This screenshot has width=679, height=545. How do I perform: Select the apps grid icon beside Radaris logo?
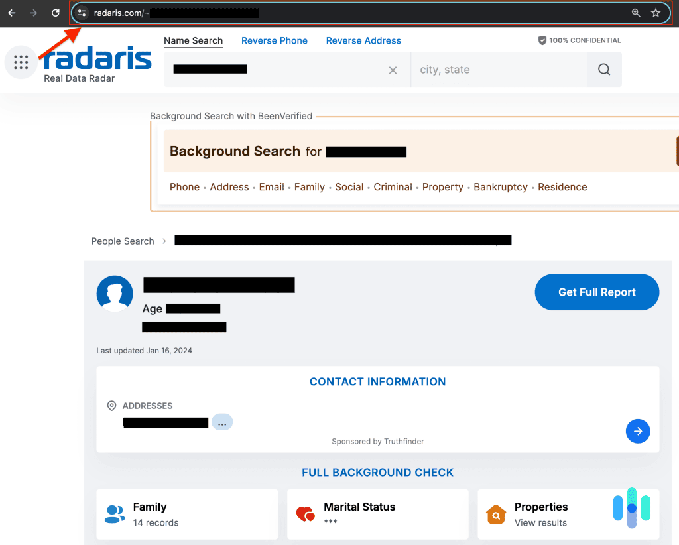(21, 62)
